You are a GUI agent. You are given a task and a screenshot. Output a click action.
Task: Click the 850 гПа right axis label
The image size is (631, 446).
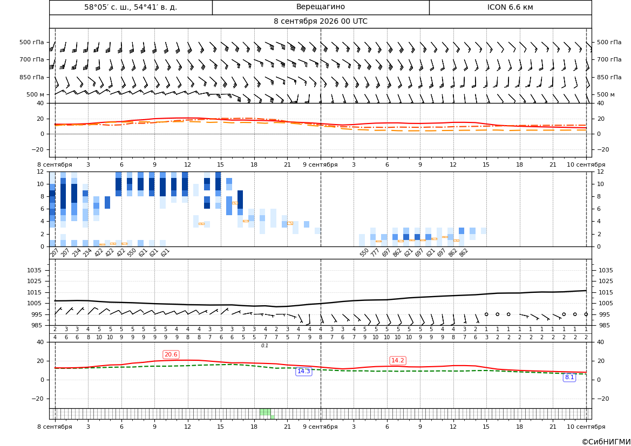tap(609, 77)
